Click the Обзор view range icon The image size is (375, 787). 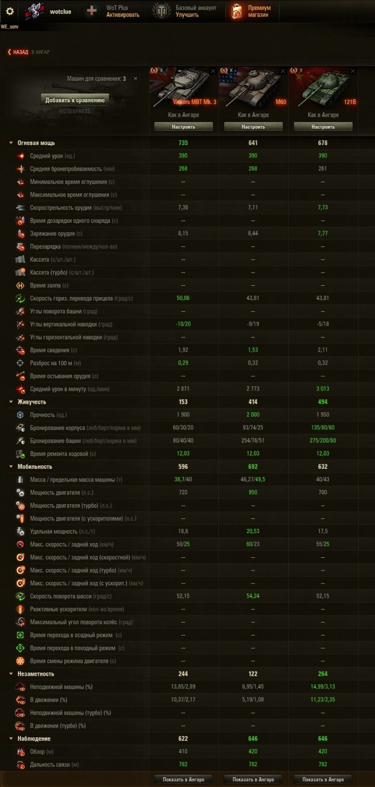click(21, 752)
